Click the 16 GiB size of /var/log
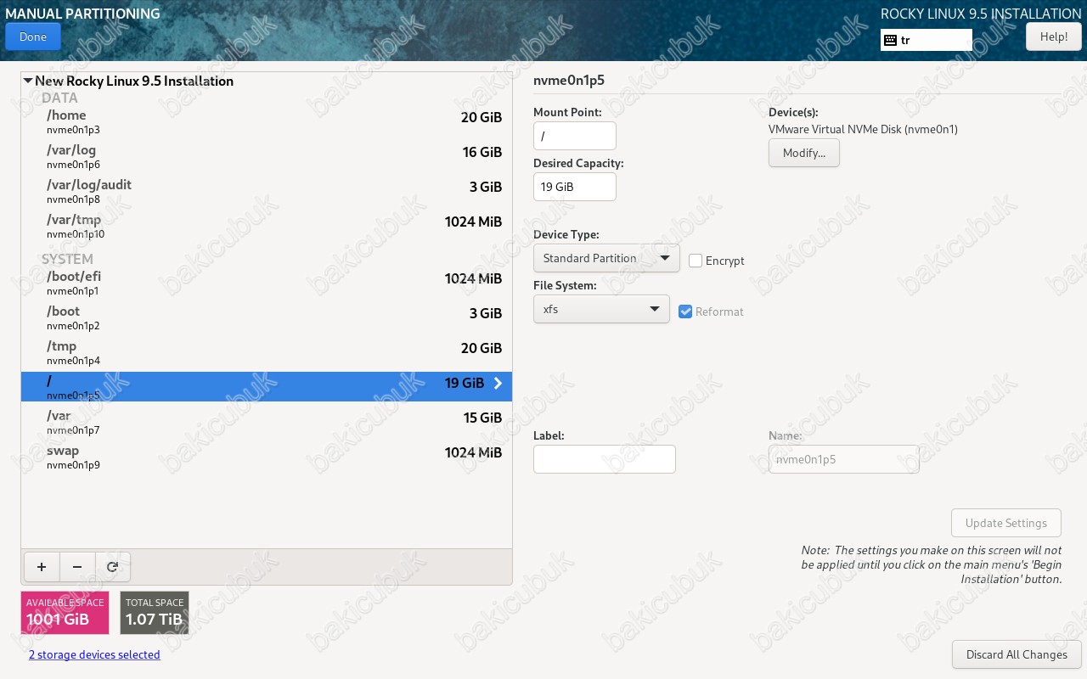This screenshot has height=679, width=1087. coord(482,152)
